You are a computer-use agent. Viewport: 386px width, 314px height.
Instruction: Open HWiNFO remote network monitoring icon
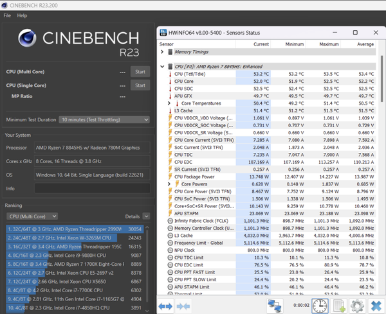click(275, 306)
